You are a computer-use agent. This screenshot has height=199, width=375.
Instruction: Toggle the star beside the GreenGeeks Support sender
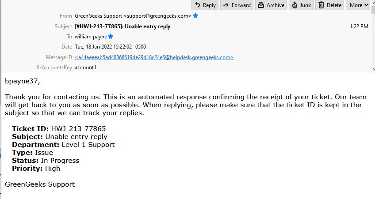point(195,16)
